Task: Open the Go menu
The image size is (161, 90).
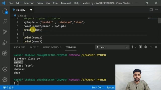Action: coord(48,3)
